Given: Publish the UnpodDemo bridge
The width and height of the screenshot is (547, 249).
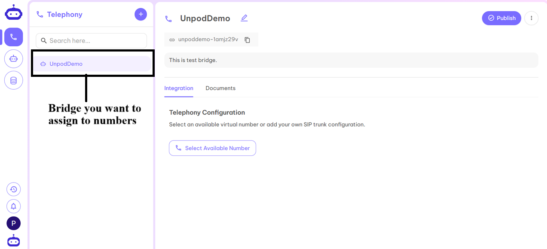Looking at the screenshot, I should [501, 18].
